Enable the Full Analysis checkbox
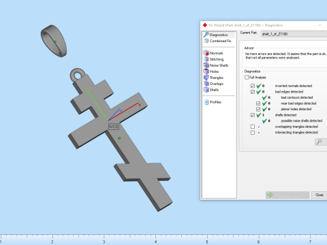Screen dimensions: 327x245 (x=247, y=78)
